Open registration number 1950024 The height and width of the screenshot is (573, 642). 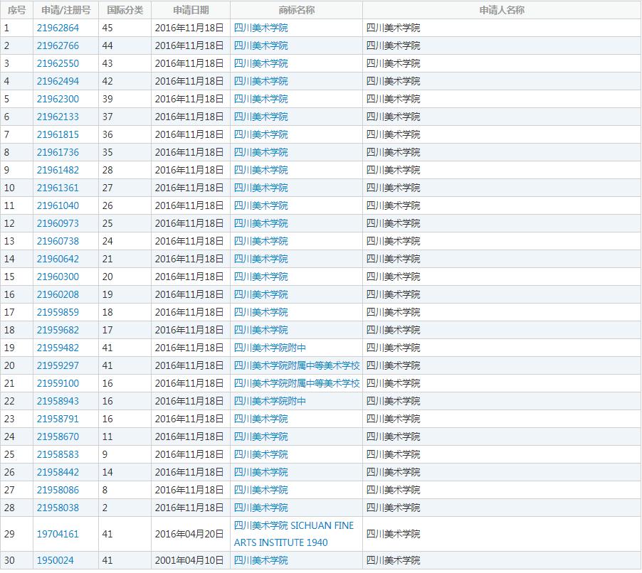coord(56,561)
